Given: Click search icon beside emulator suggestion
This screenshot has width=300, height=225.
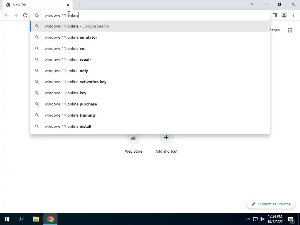Looking at the screenshot, I should 37,37.
